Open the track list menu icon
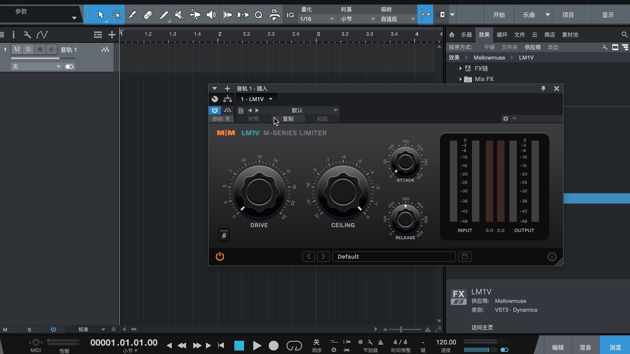This screenshot has height=354, width=630. 98,34
